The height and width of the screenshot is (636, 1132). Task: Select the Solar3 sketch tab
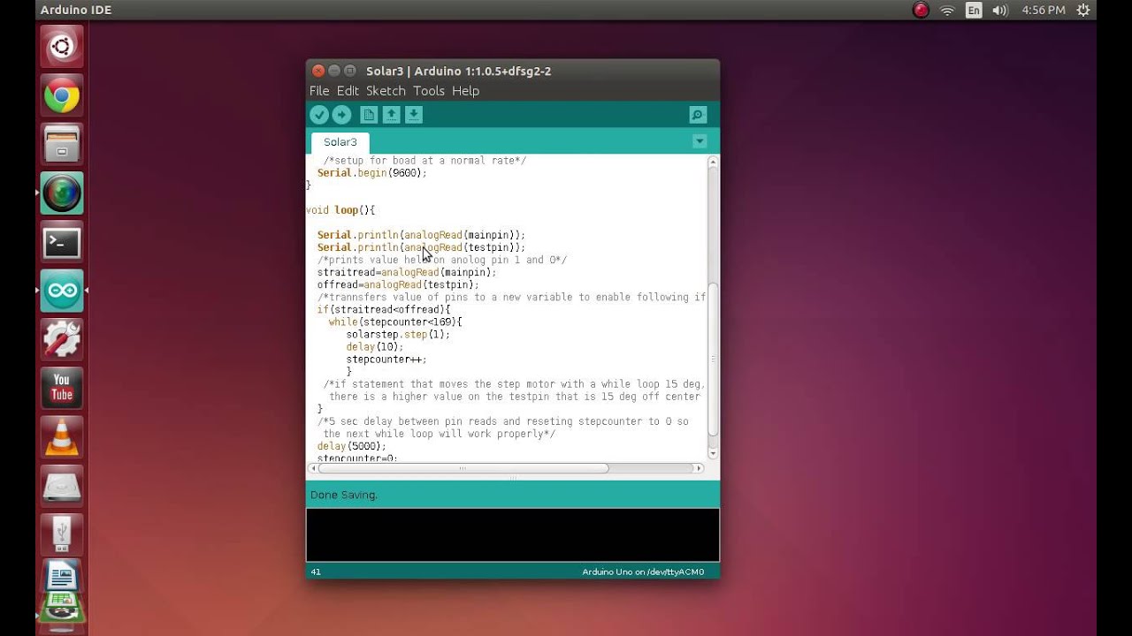(x=340, y=142)
